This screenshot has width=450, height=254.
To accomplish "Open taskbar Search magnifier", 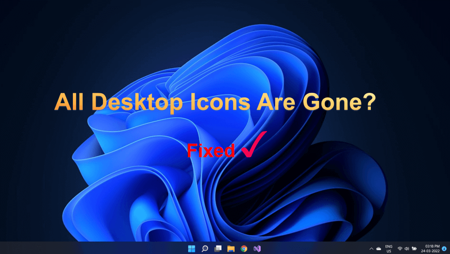I will click(204, 248).
